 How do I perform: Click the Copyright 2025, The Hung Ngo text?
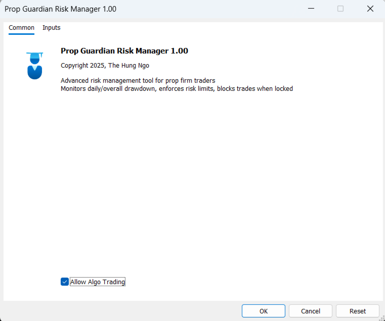click(x=105, y=66)
